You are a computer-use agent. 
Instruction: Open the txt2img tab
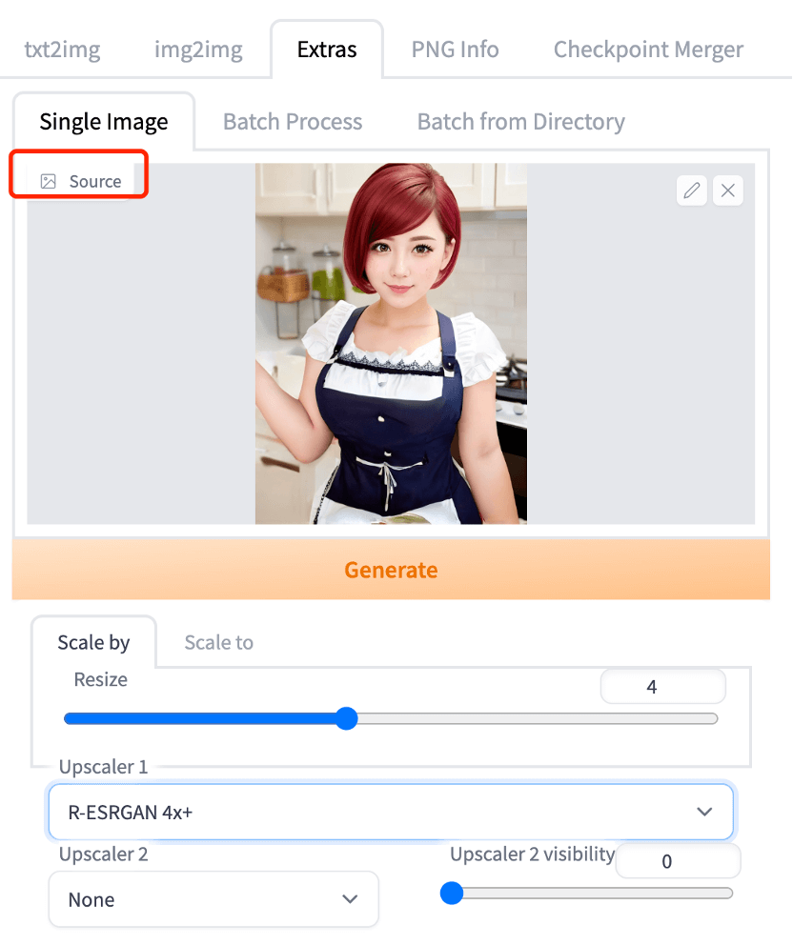click(x=62, y=50)
